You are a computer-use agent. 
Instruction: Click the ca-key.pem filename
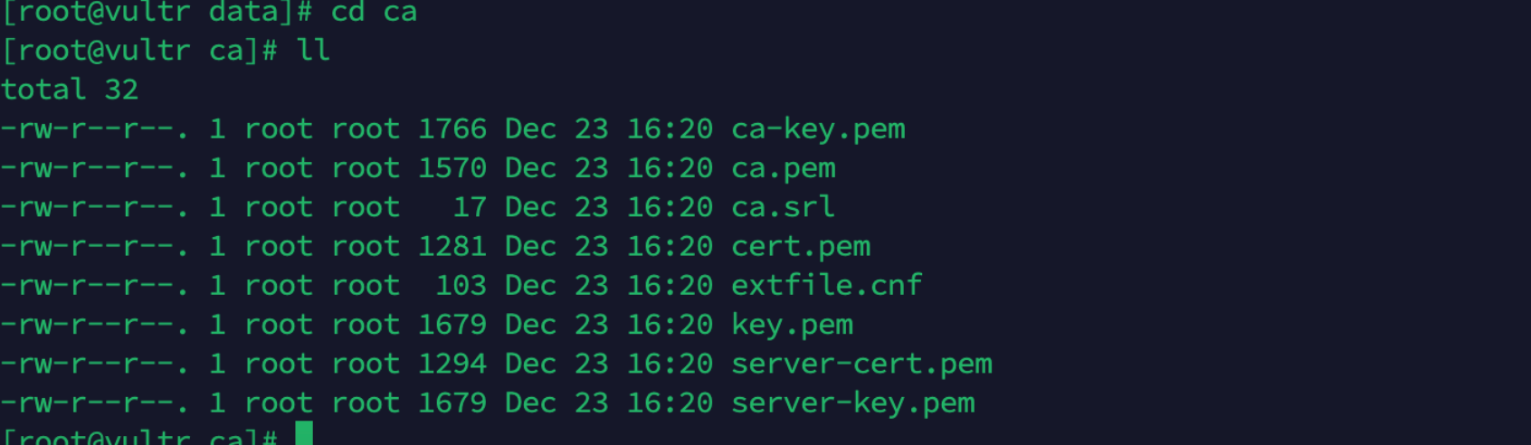coord(818,129)
